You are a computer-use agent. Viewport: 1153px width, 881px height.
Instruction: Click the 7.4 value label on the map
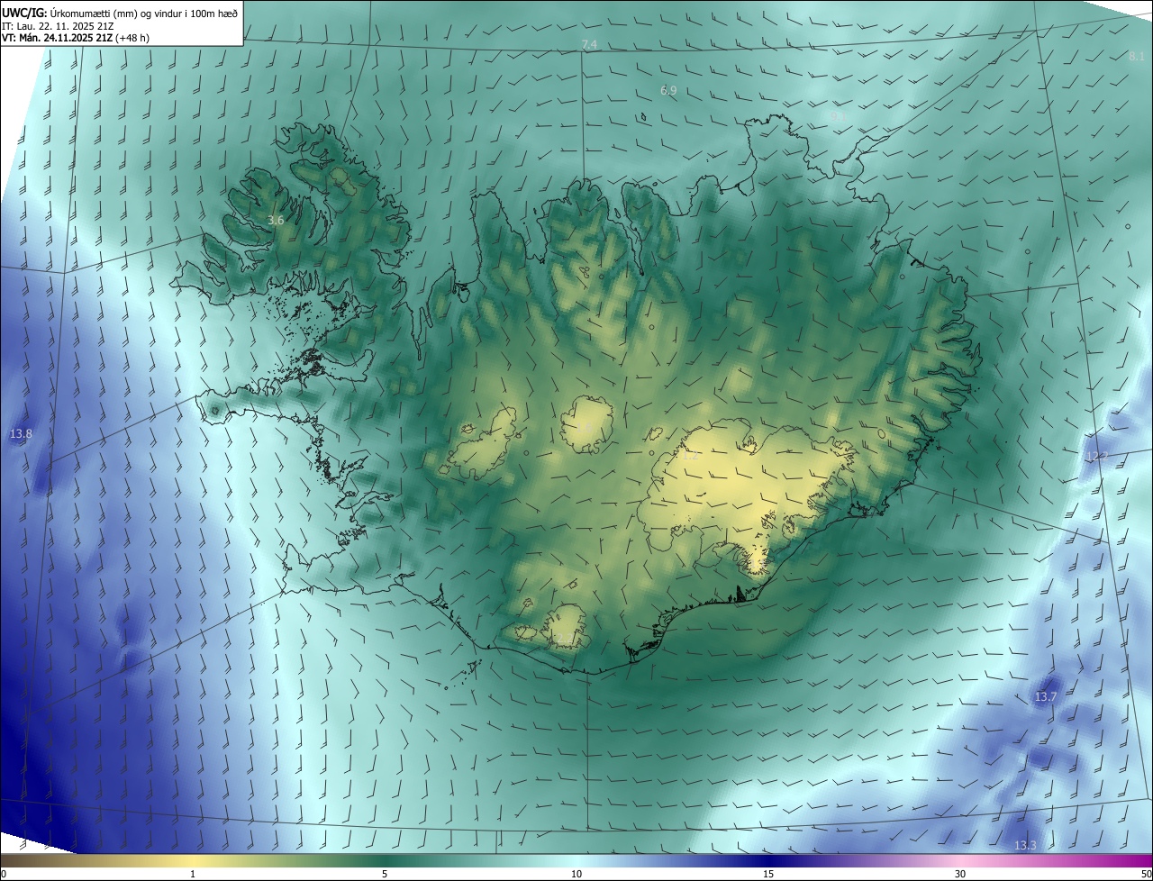pos(589,45)
